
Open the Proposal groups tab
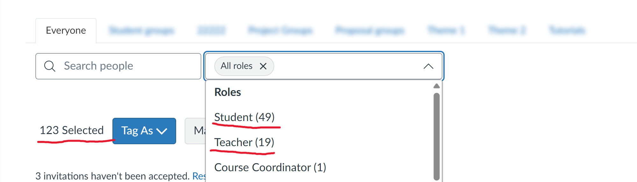(370, 30)
